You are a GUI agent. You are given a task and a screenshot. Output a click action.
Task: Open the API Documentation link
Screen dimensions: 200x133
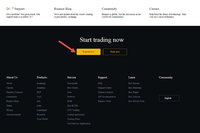coord(107,97)
